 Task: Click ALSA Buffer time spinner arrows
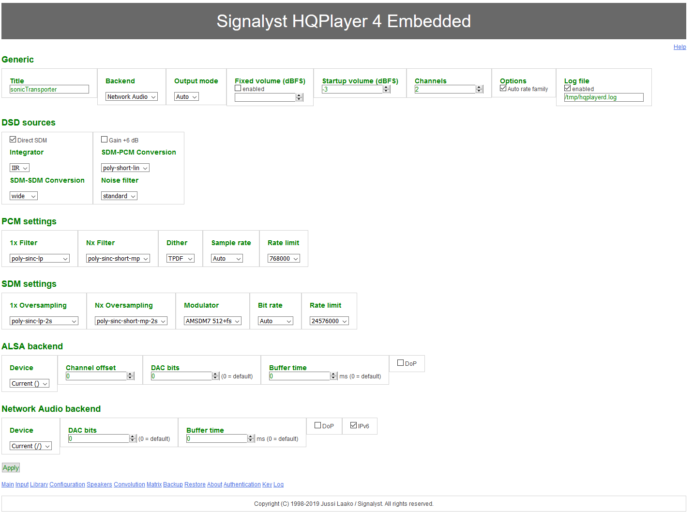tap(333, 376)
